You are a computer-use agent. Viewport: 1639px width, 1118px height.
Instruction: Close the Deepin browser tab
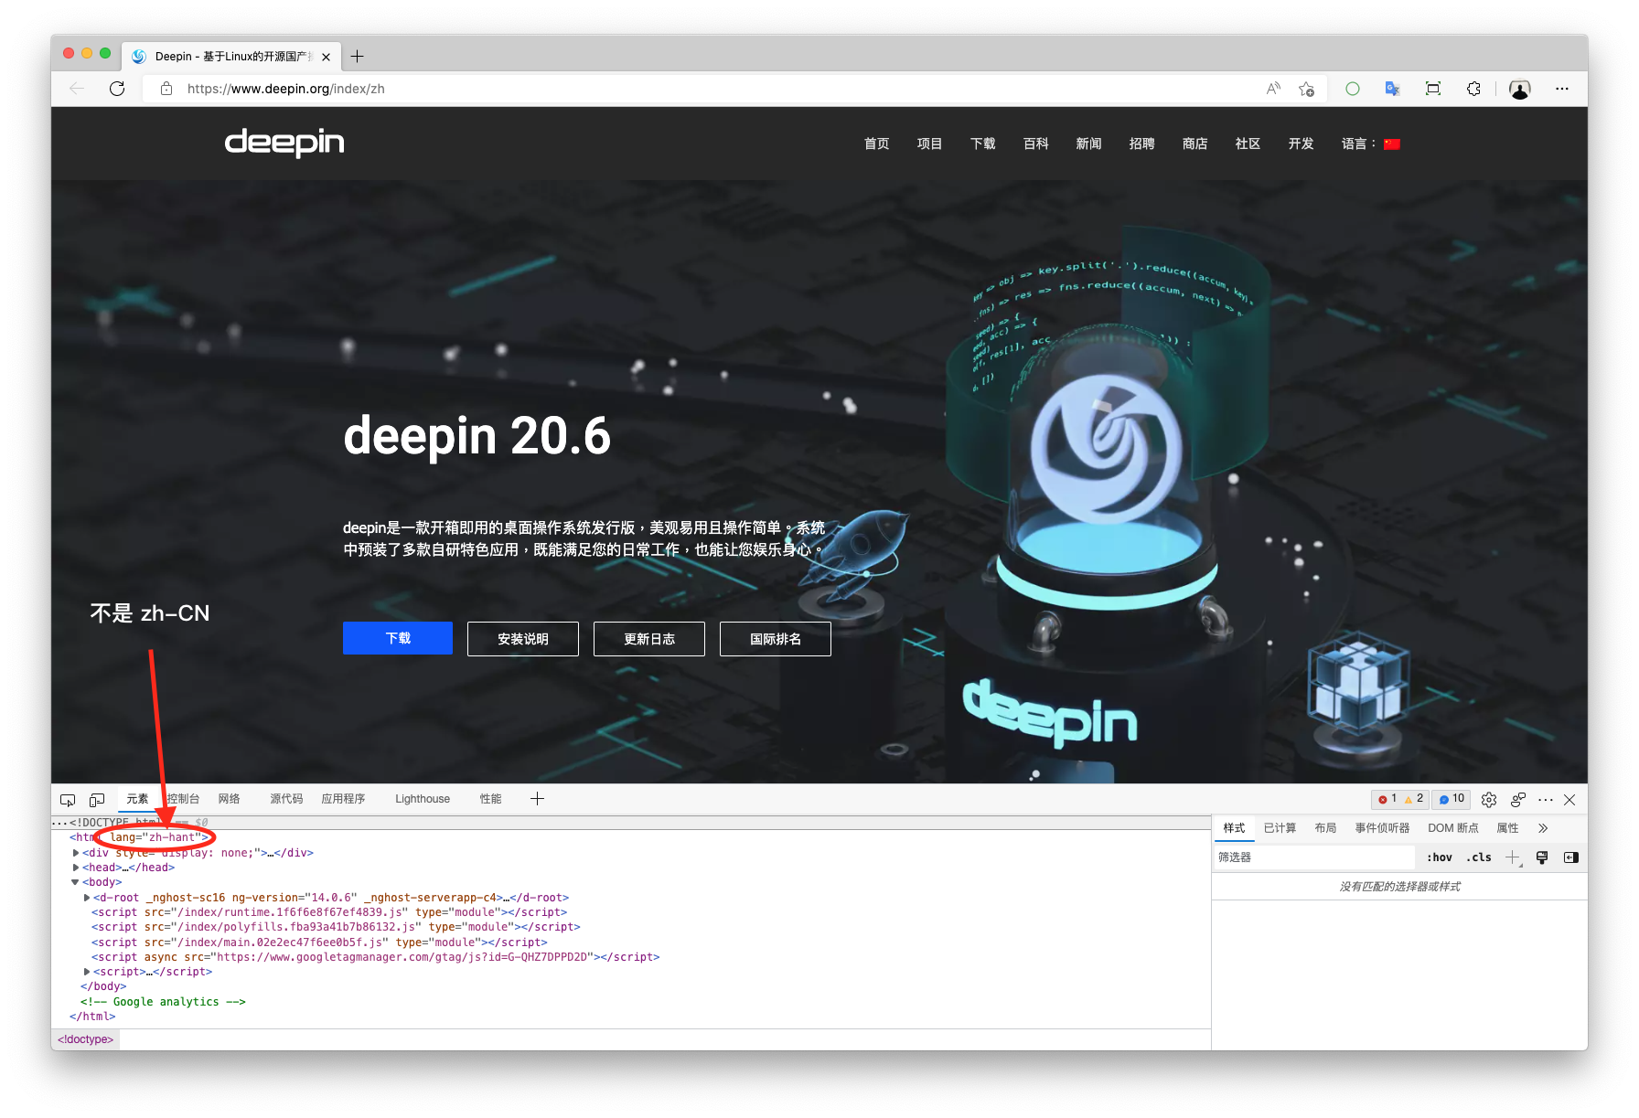(327, 57)
